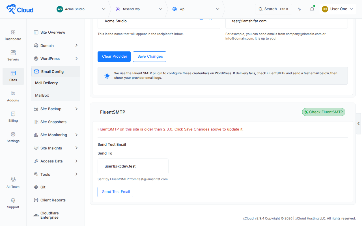The image size is (362, 226).
Task: Switch to Mail Delivery tab
Action: tap(55, 83)
